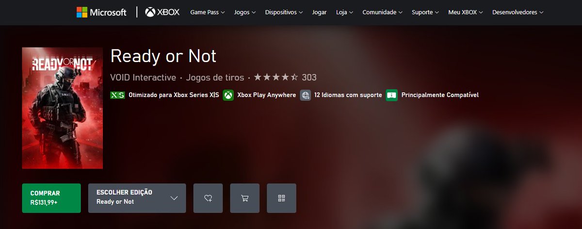Add Ready or Not to wishlist
Image resolution: width=582 pixels, height=229 pixels.
208,198
